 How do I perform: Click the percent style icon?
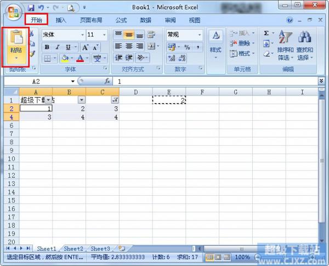pyautogui.click(x=187, y=47)
